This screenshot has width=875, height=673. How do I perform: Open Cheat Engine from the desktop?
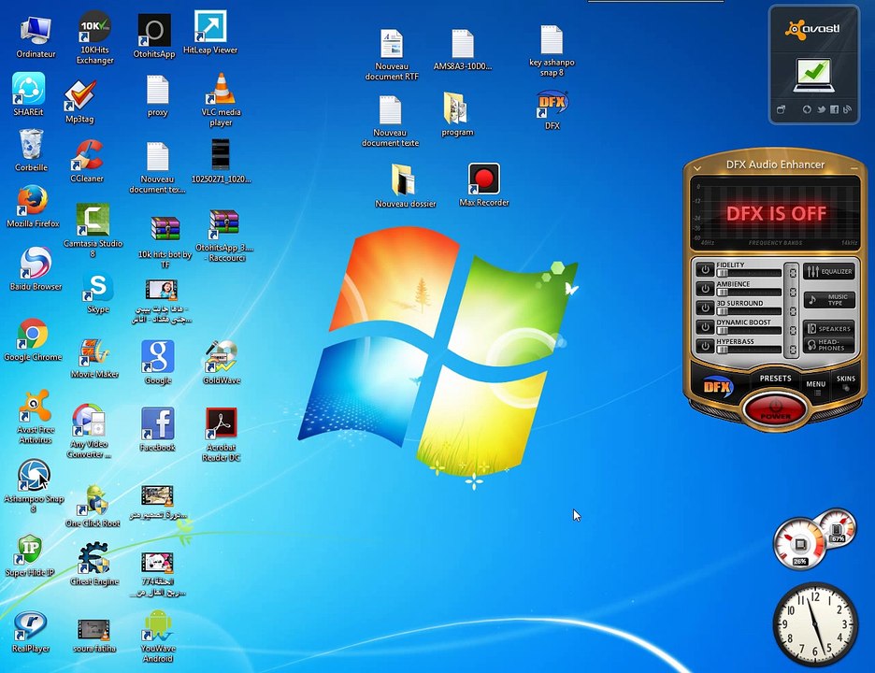93,558
